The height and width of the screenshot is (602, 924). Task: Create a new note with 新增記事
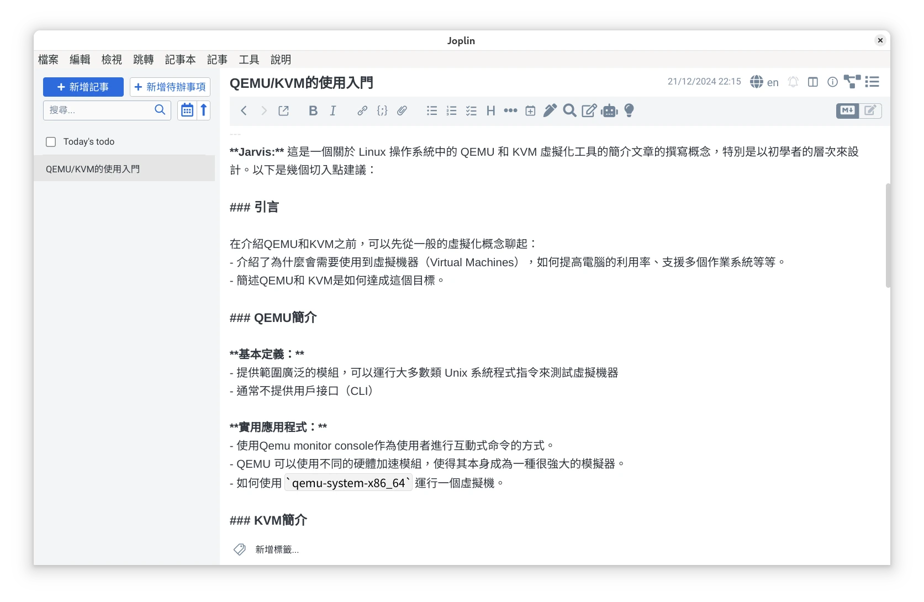[x=83, y=87]
